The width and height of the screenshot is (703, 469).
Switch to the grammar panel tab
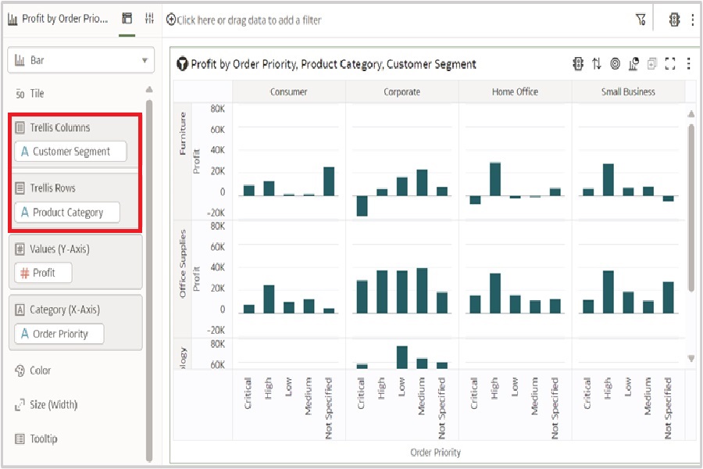tap(126, 17)
